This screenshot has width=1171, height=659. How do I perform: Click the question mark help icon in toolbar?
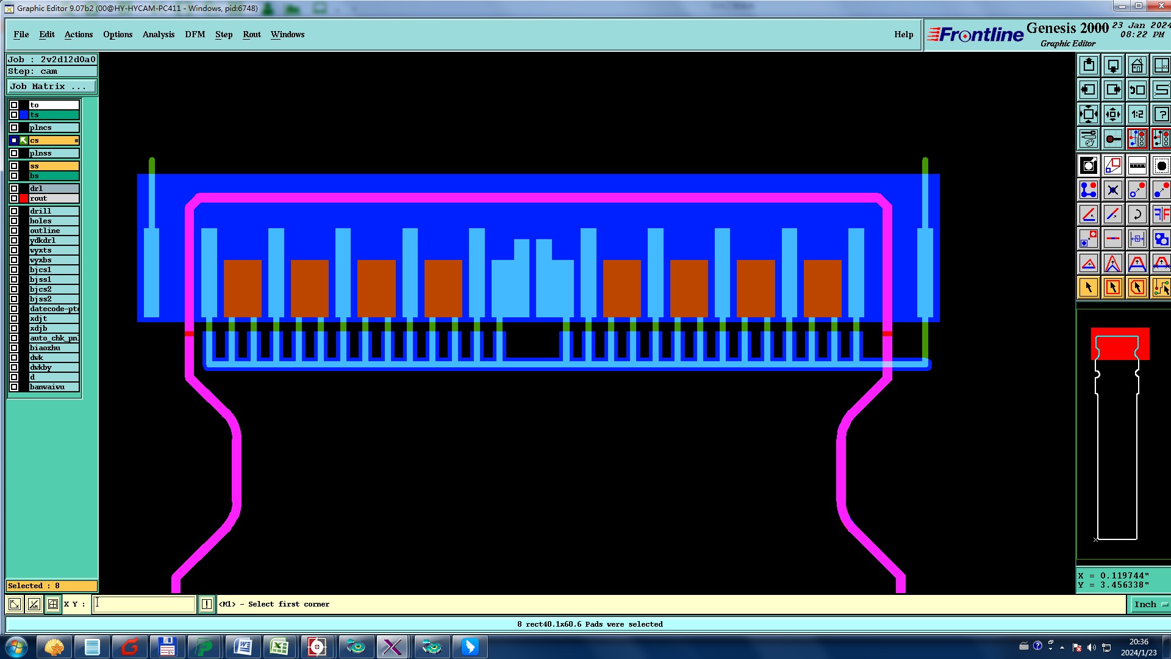[x=1161, y=114]
